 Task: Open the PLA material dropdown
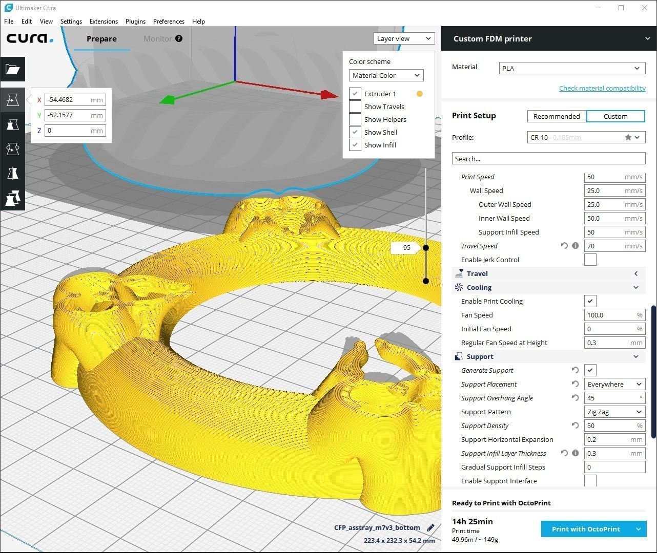572,68
